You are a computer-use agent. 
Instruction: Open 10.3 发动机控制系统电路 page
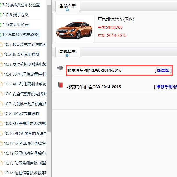[x=25, y=64]
